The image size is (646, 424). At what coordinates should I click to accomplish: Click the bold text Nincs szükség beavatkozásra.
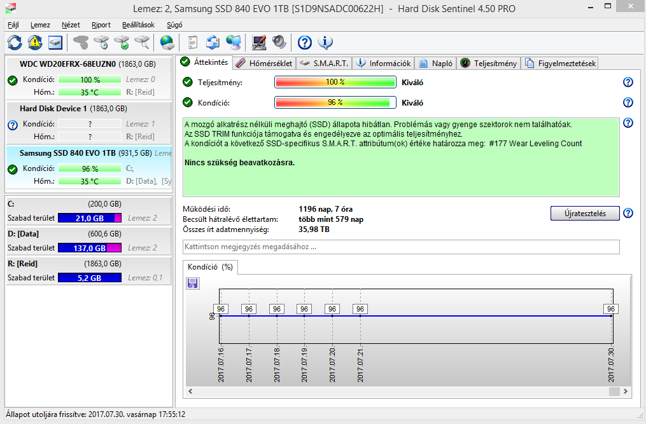[x=240, y=163]
